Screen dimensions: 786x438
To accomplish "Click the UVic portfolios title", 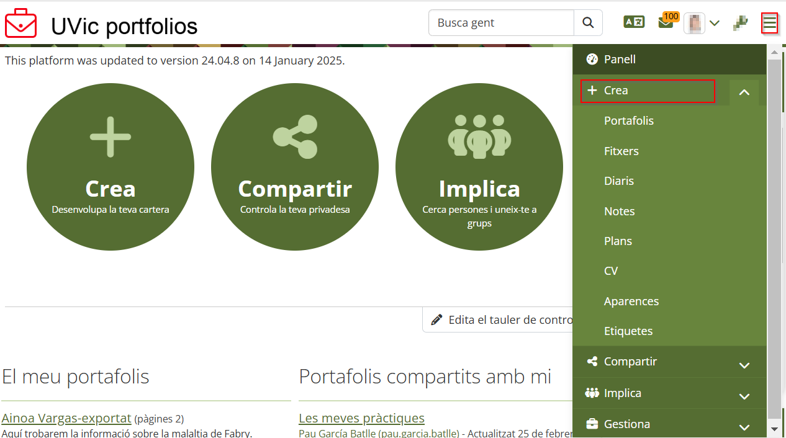I will coord(124,26).
